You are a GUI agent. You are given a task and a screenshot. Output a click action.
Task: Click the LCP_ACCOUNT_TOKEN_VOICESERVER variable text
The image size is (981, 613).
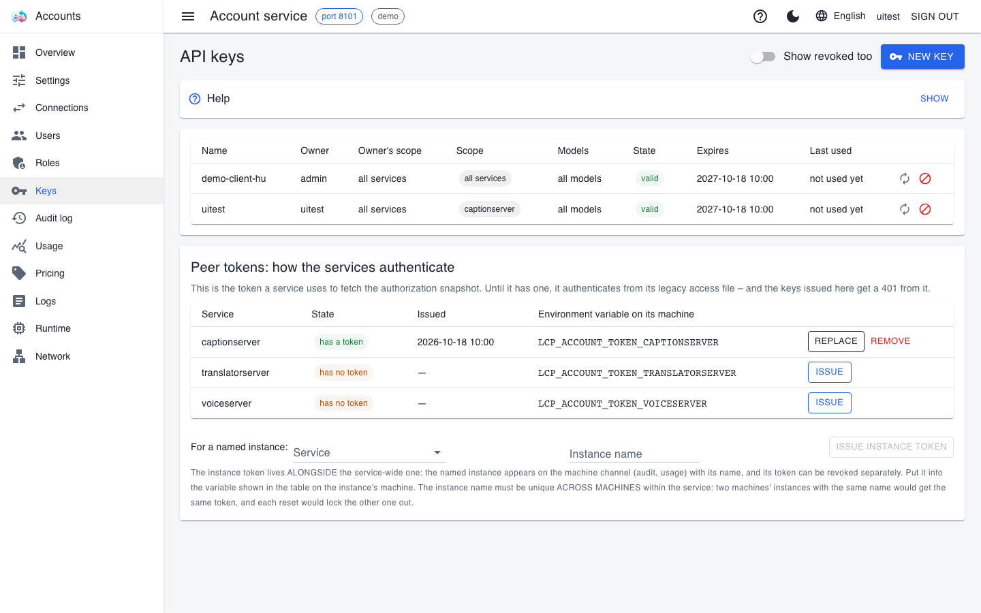tap(623, 403)
